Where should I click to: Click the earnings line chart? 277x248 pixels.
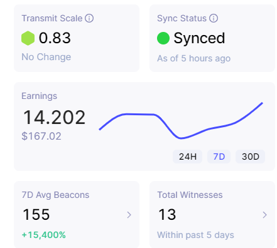[181, 120]
